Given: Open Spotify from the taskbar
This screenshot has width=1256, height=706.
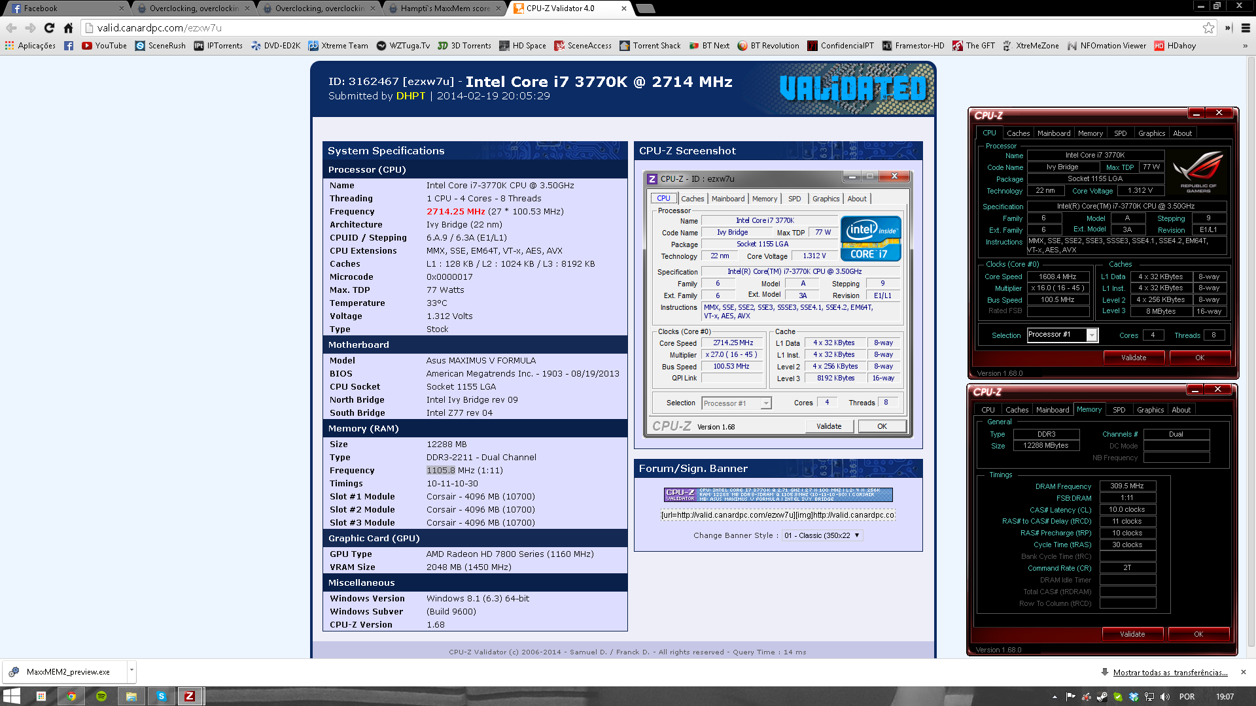Looking at the screenshot, I should pyautogui.click(x=101, y=696).
